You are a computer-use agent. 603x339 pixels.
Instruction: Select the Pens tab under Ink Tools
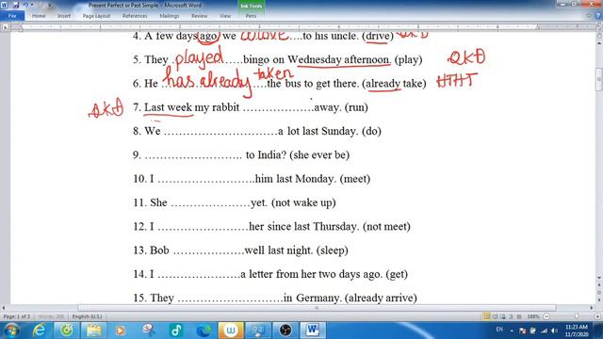pos(251,16)
